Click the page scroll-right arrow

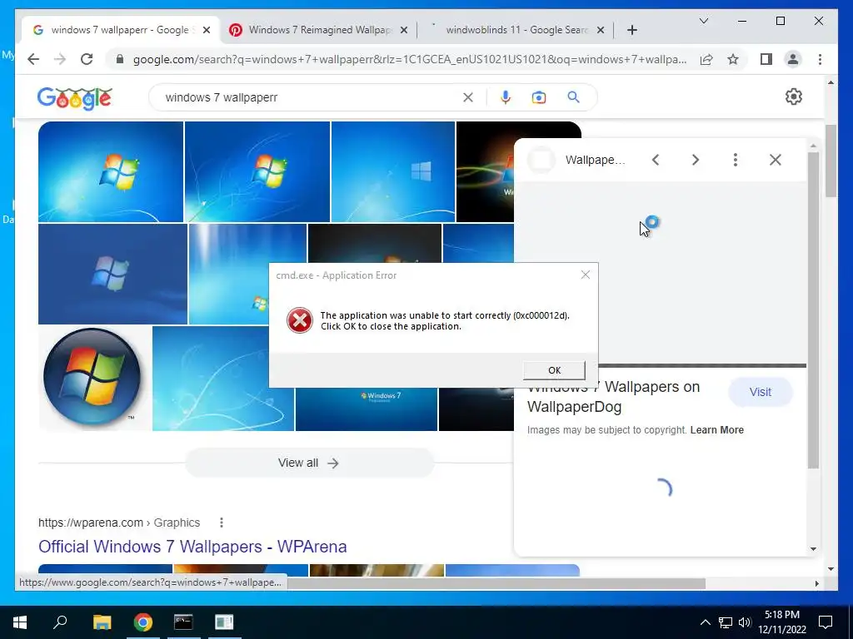[816, 583]
